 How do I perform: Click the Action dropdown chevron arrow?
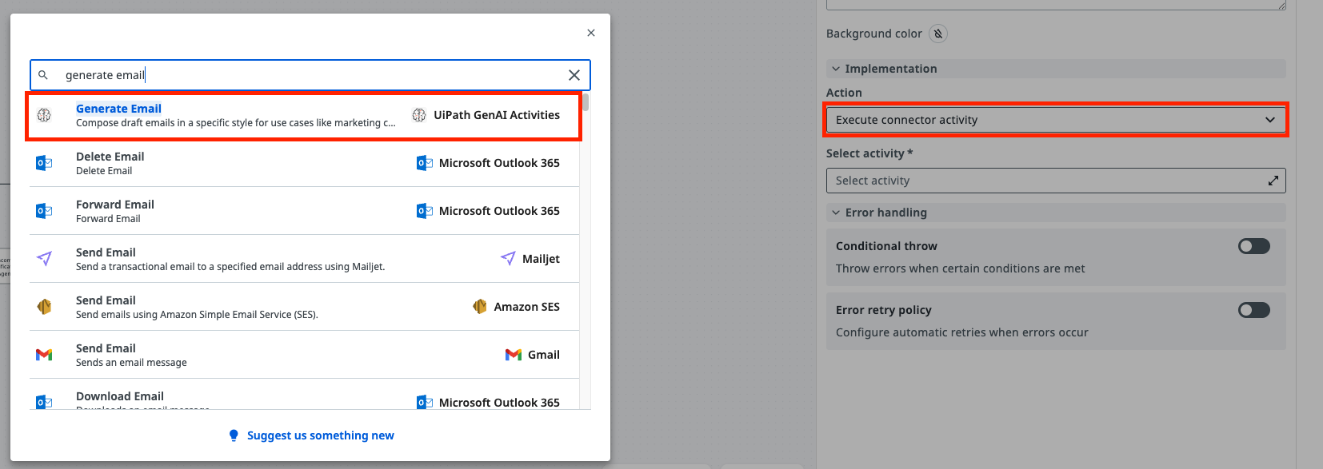[1270, 120]
